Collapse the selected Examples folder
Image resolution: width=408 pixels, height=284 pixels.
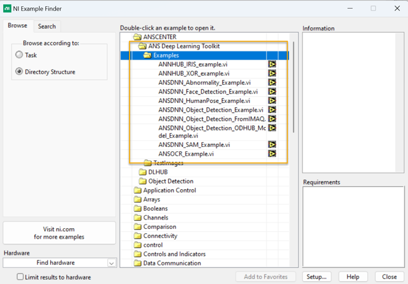pyautogui.click(x=148, y=55)
